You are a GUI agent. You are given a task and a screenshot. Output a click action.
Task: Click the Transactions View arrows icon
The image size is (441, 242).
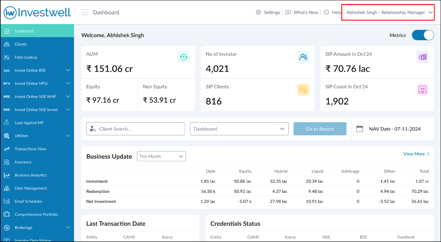pyautogui.click(x=7, y=149)
